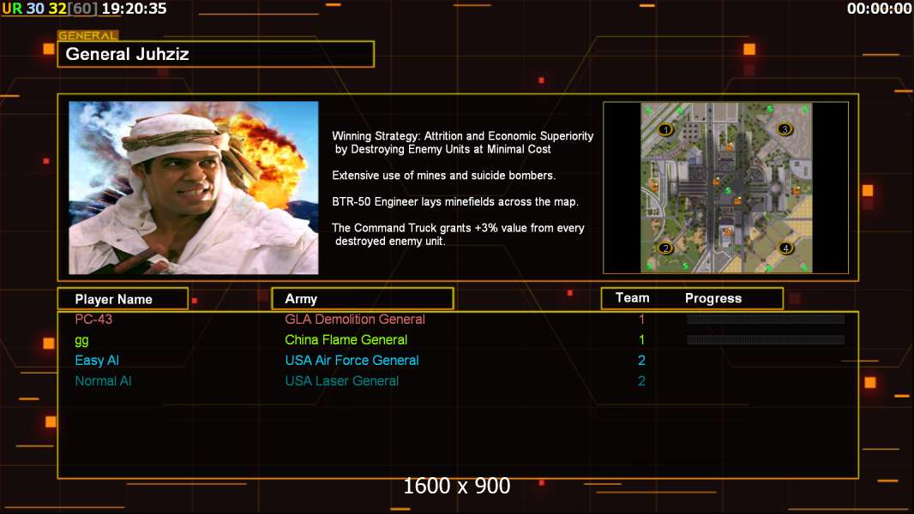Click "Extensive use of mines and suicide bombers."
Viewport: 914px width, 514px height.
443,176
